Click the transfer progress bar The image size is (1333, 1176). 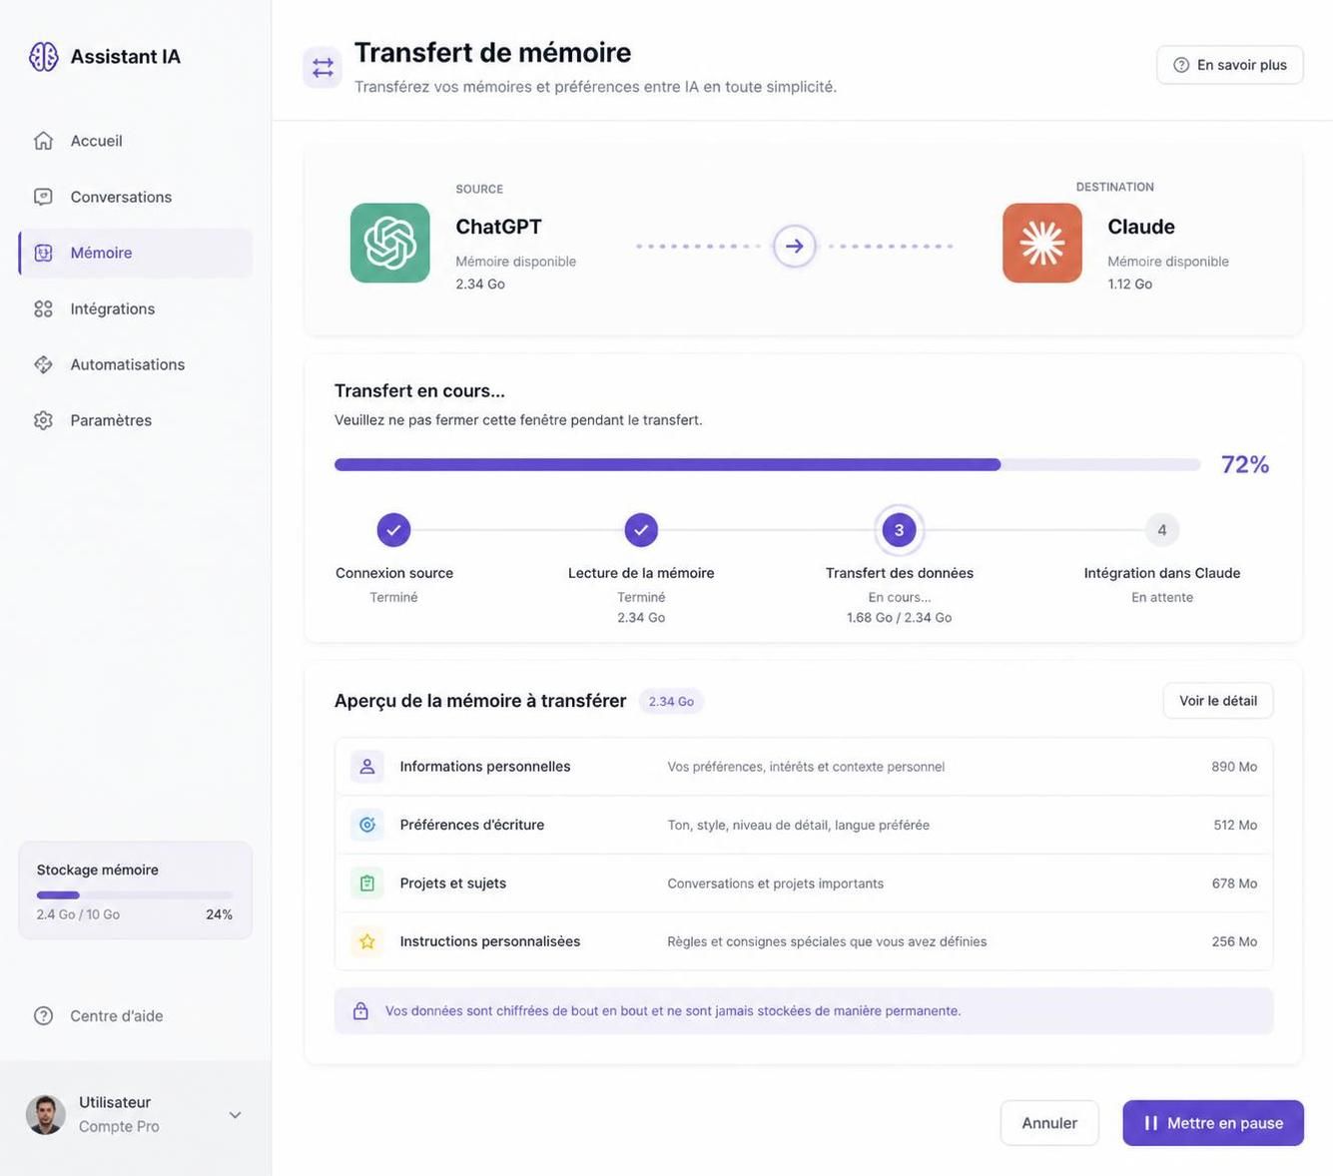point(767,464)
